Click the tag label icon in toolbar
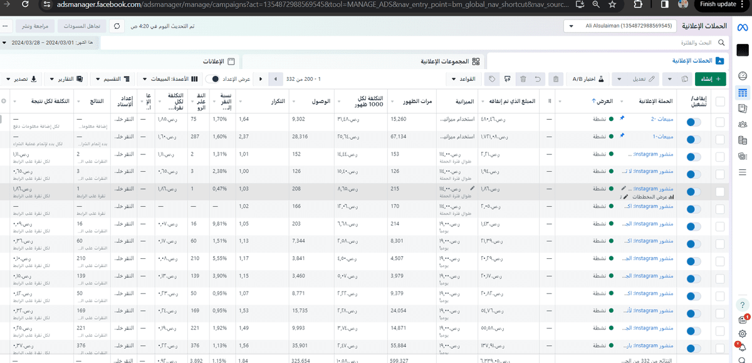The image size is (752, 363). coord(493,80)
